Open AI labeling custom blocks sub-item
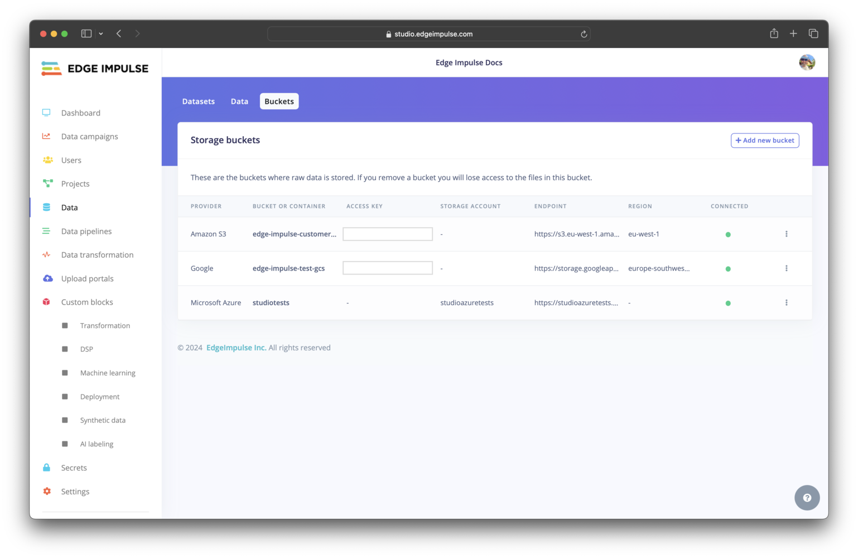This screenshot has width=858, height=558. [x=97, y=444]
